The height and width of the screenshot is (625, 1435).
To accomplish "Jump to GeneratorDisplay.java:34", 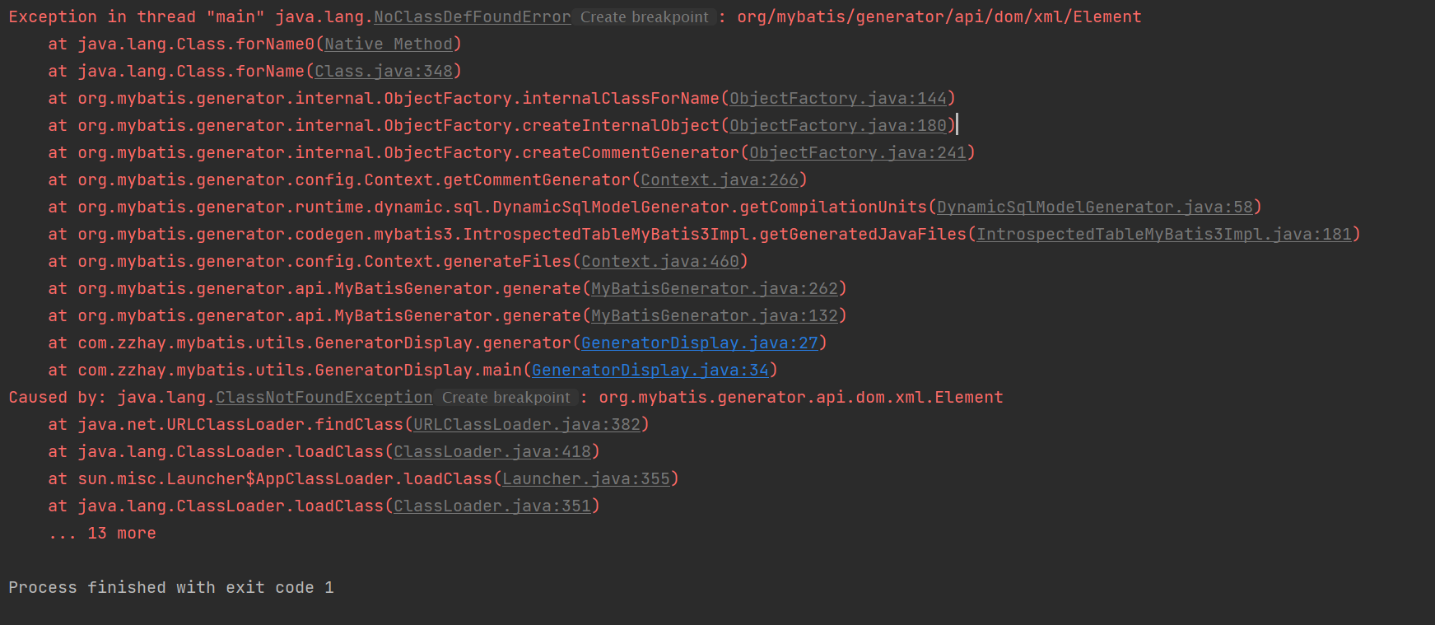I will (x=650, y=370).
